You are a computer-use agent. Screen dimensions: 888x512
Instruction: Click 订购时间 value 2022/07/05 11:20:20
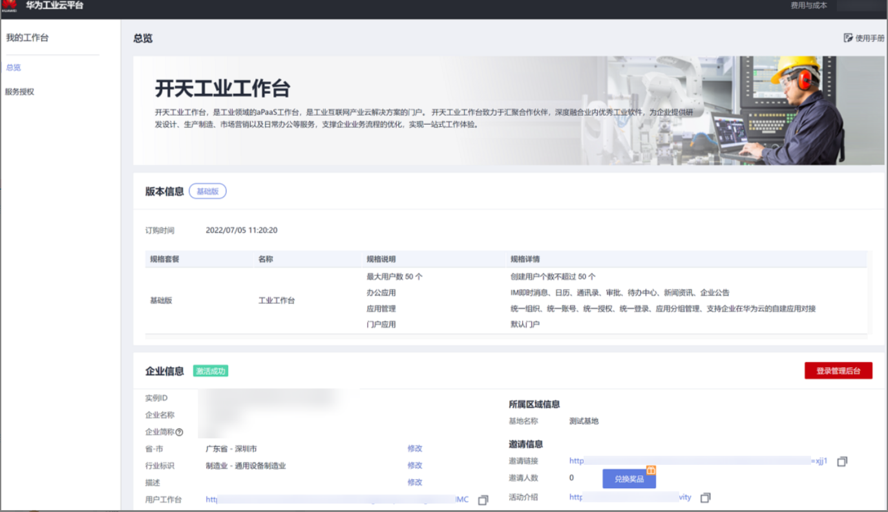click(242, 230)
